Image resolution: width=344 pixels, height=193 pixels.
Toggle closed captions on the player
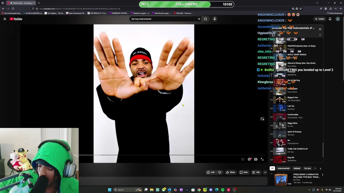[x=243, y=159]
